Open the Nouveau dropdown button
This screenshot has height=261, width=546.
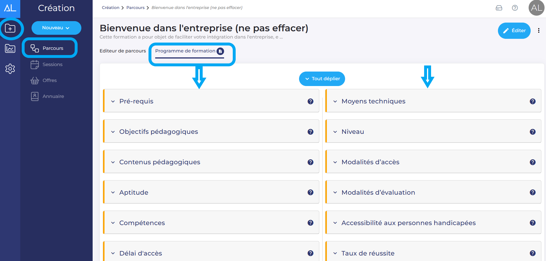(56, 28)
